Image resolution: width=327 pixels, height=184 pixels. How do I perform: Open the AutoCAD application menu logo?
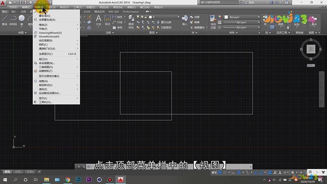click(x=3, y=3)
